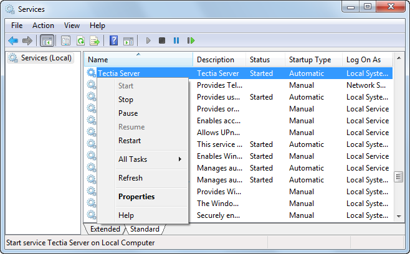The image size is (410, 254).
Task: Click the Export List toolbar icon
Action: [95, 40]
